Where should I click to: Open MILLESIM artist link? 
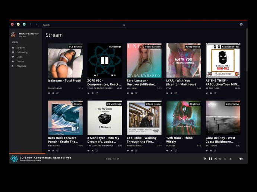(131, 88)
